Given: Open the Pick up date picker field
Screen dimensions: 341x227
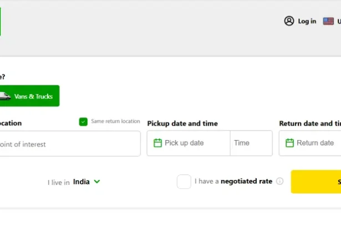Looking at the screenshot, I should point(189,143).
